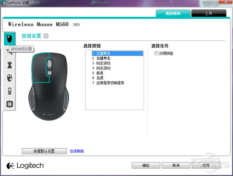Toggle the 对调按钮 checkbox
This screenshot has height=176, width=233.
pyautogui.click(x=156, y=53)
